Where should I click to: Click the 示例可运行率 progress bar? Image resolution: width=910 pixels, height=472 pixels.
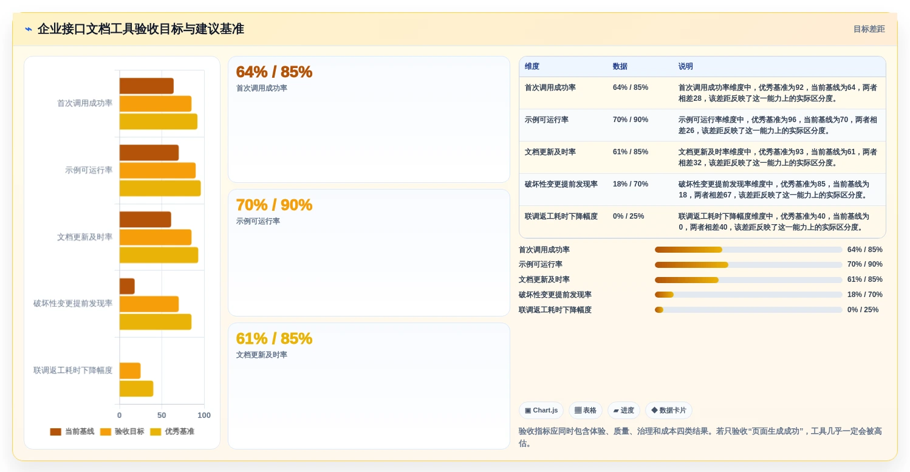click(748, 265)
